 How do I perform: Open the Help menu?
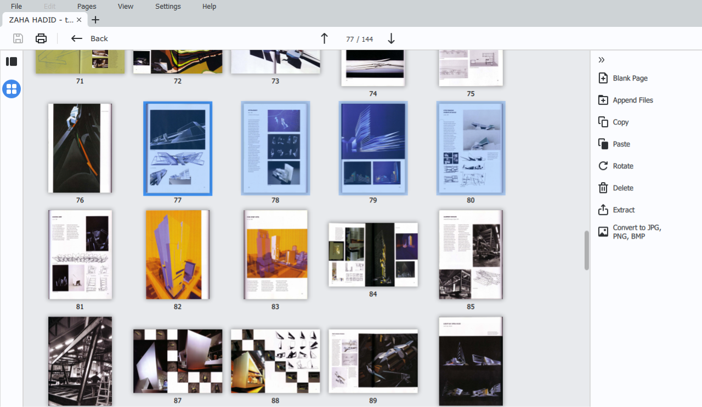209,7
